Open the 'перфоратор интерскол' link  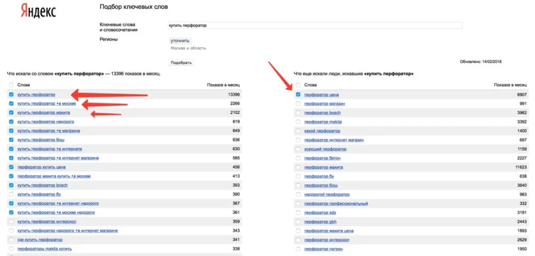[x=327, y=240]
